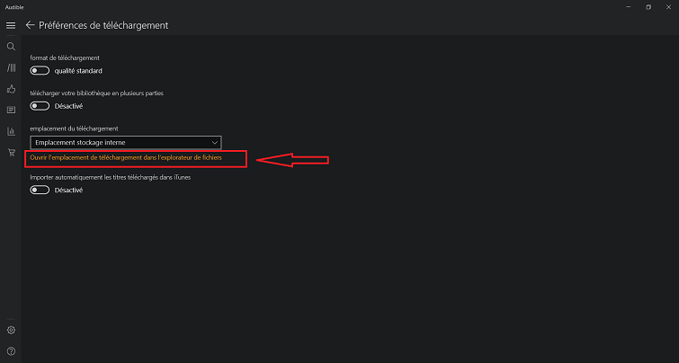Click the 'Importer automatiquement les titres' label

pos(111,177)
